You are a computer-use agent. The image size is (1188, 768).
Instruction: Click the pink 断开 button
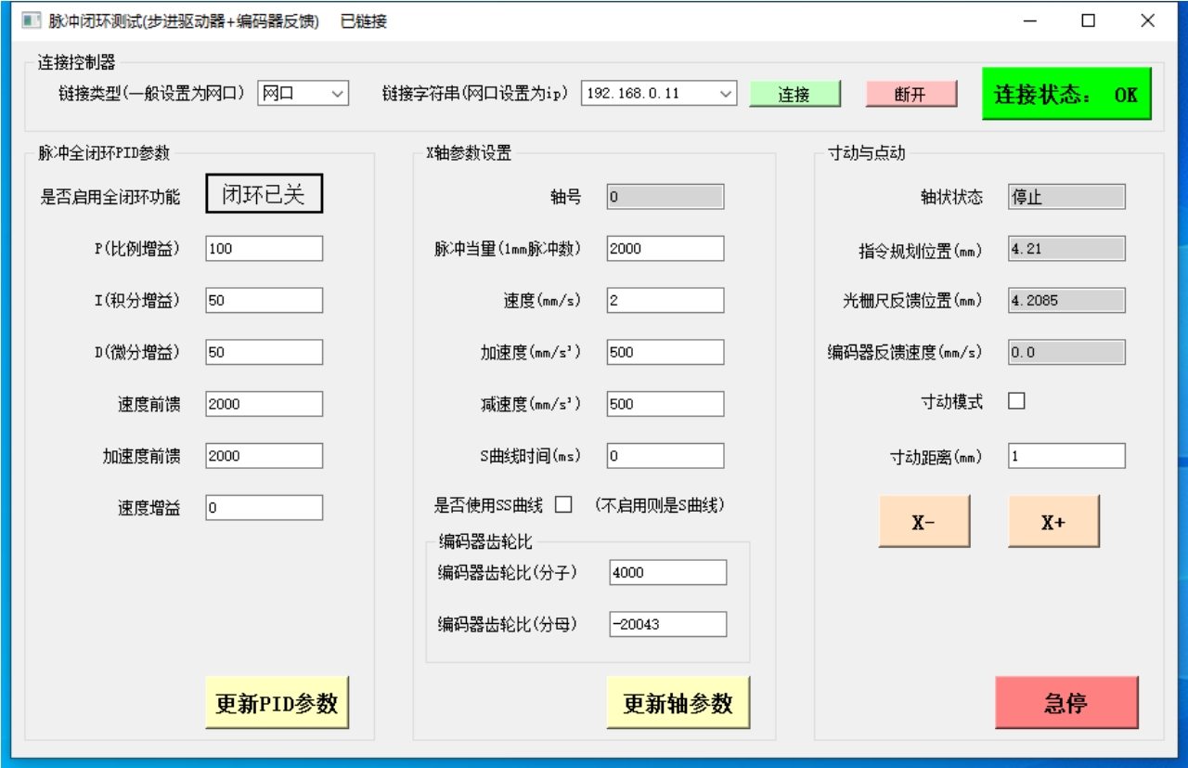[911, 94]
